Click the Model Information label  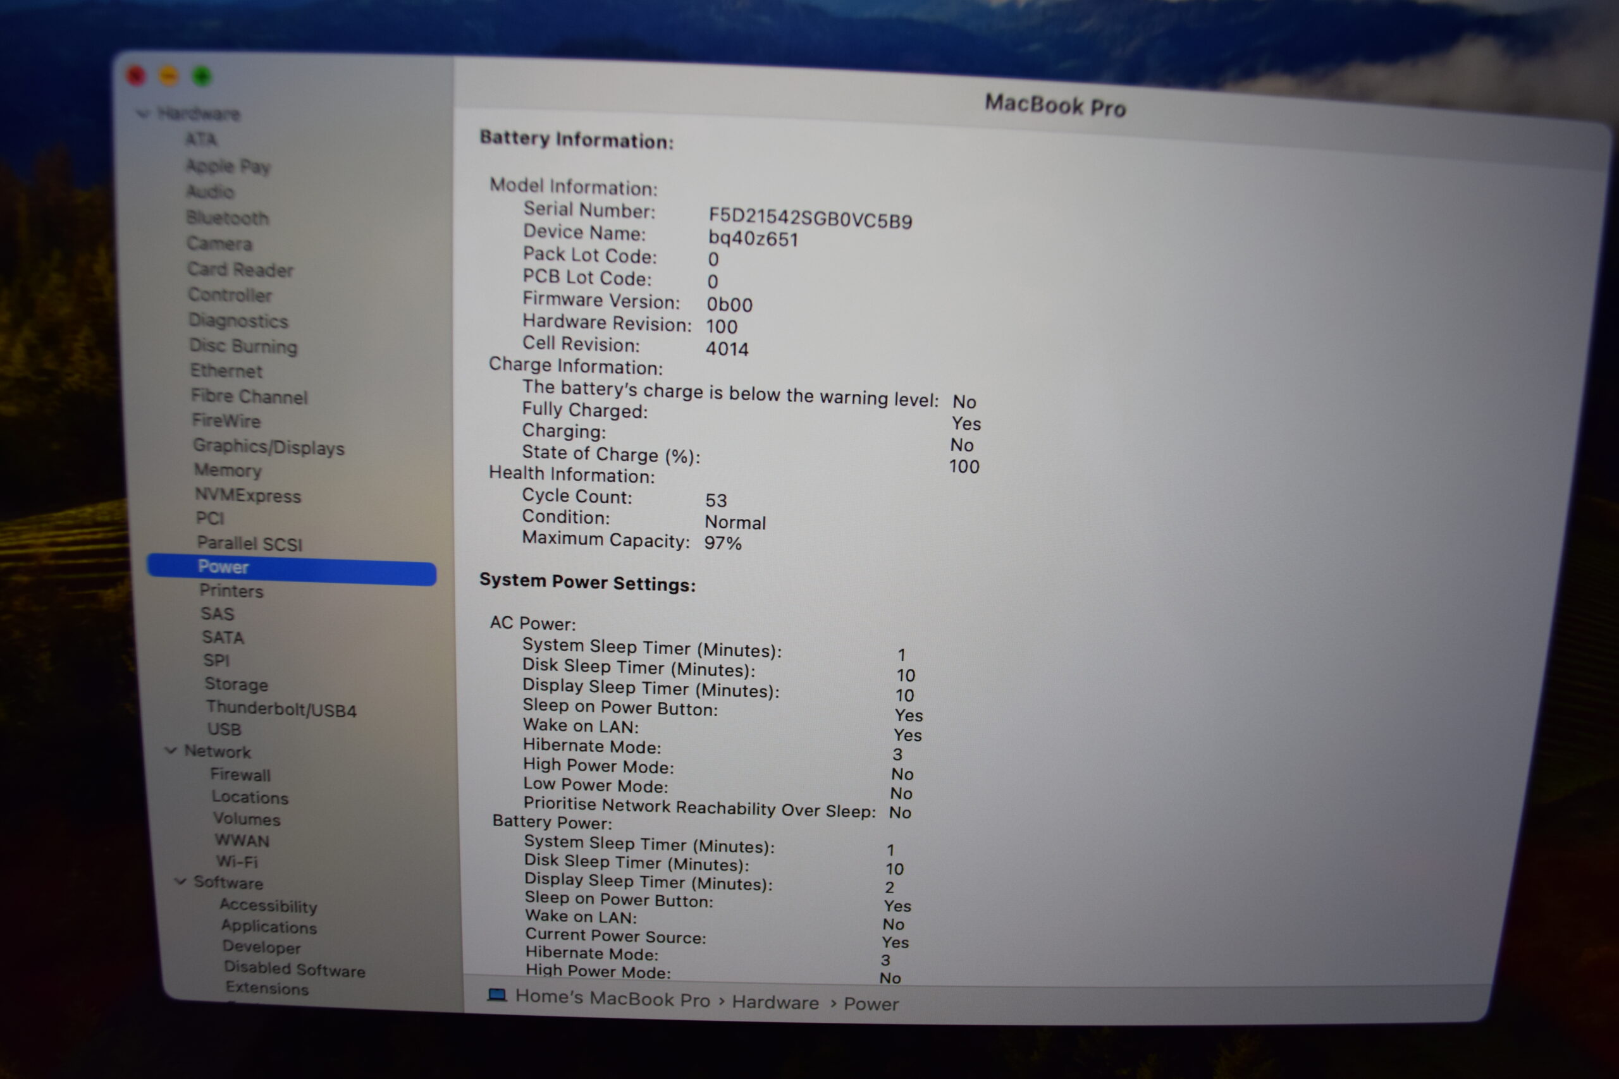(574, 186)
